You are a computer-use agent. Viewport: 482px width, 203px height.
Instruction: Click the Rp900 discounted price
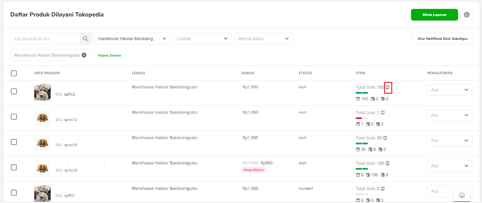pyautogui.click(x=267, y=163)
